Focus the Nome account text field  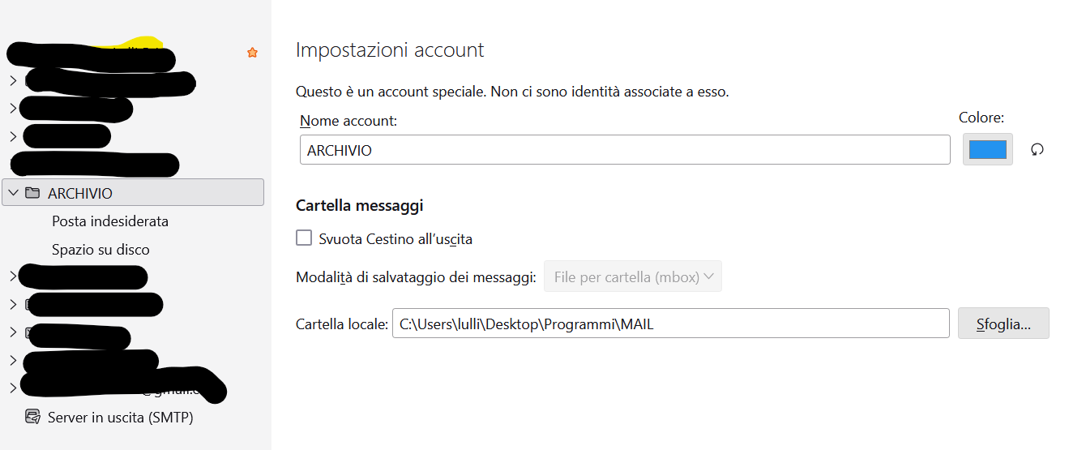(x=624, y=150)
